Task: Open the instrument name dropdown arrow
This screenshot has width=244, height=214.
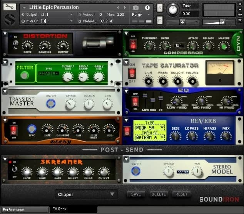Action: click(x=24, y=7)
